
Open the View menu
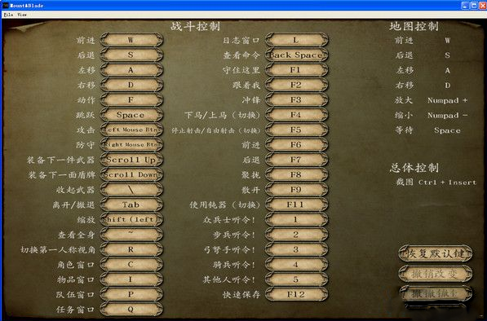(x=22, y=15)
